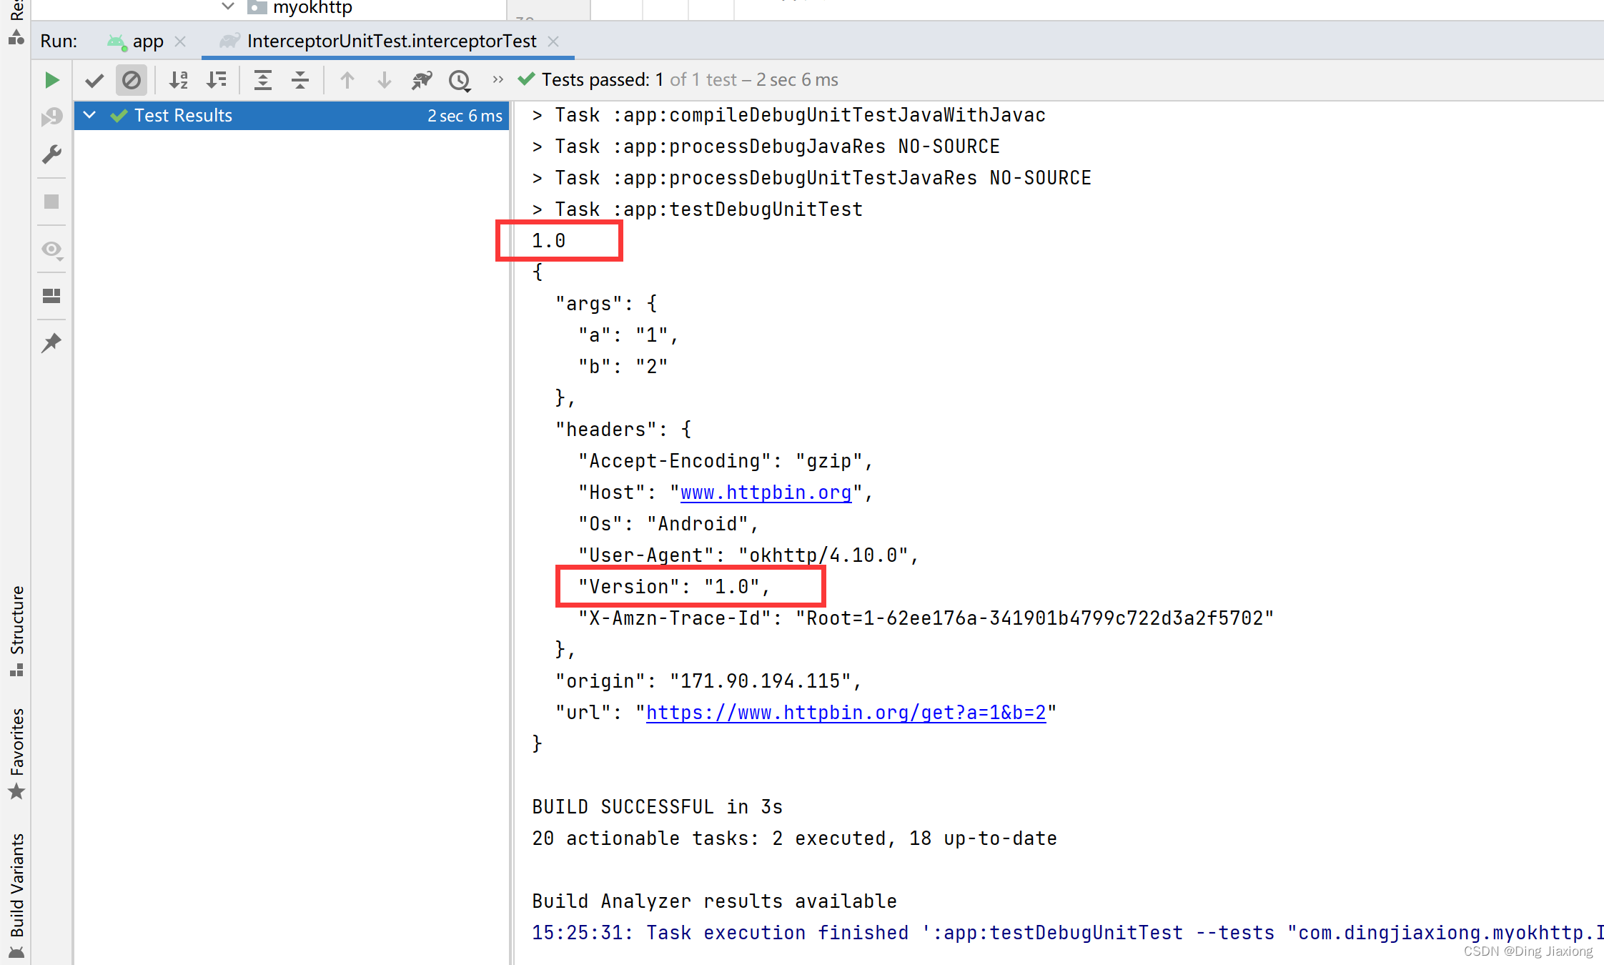Click the Task :app:testDebugUnitTest line
Viewport: 1604px width, 965px height.
point(698,209)
